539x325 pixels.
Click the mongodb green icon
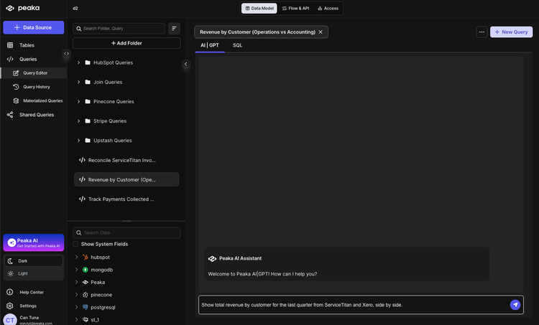pos(86,270)
